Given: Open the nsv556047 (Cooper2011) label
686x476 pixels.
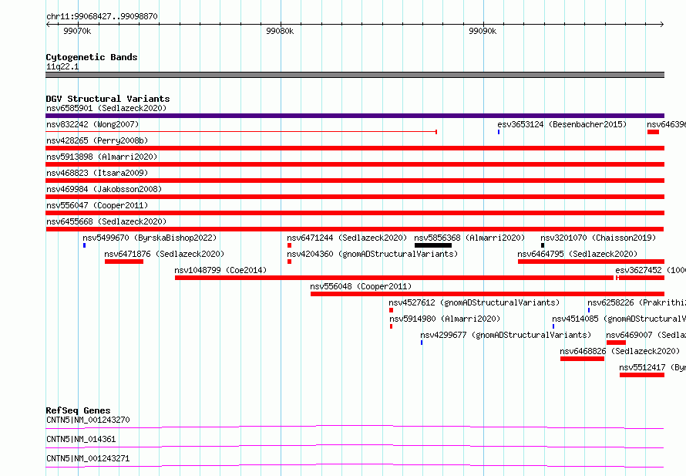Looking at the screenshot, I should click(x=97, y=205).
